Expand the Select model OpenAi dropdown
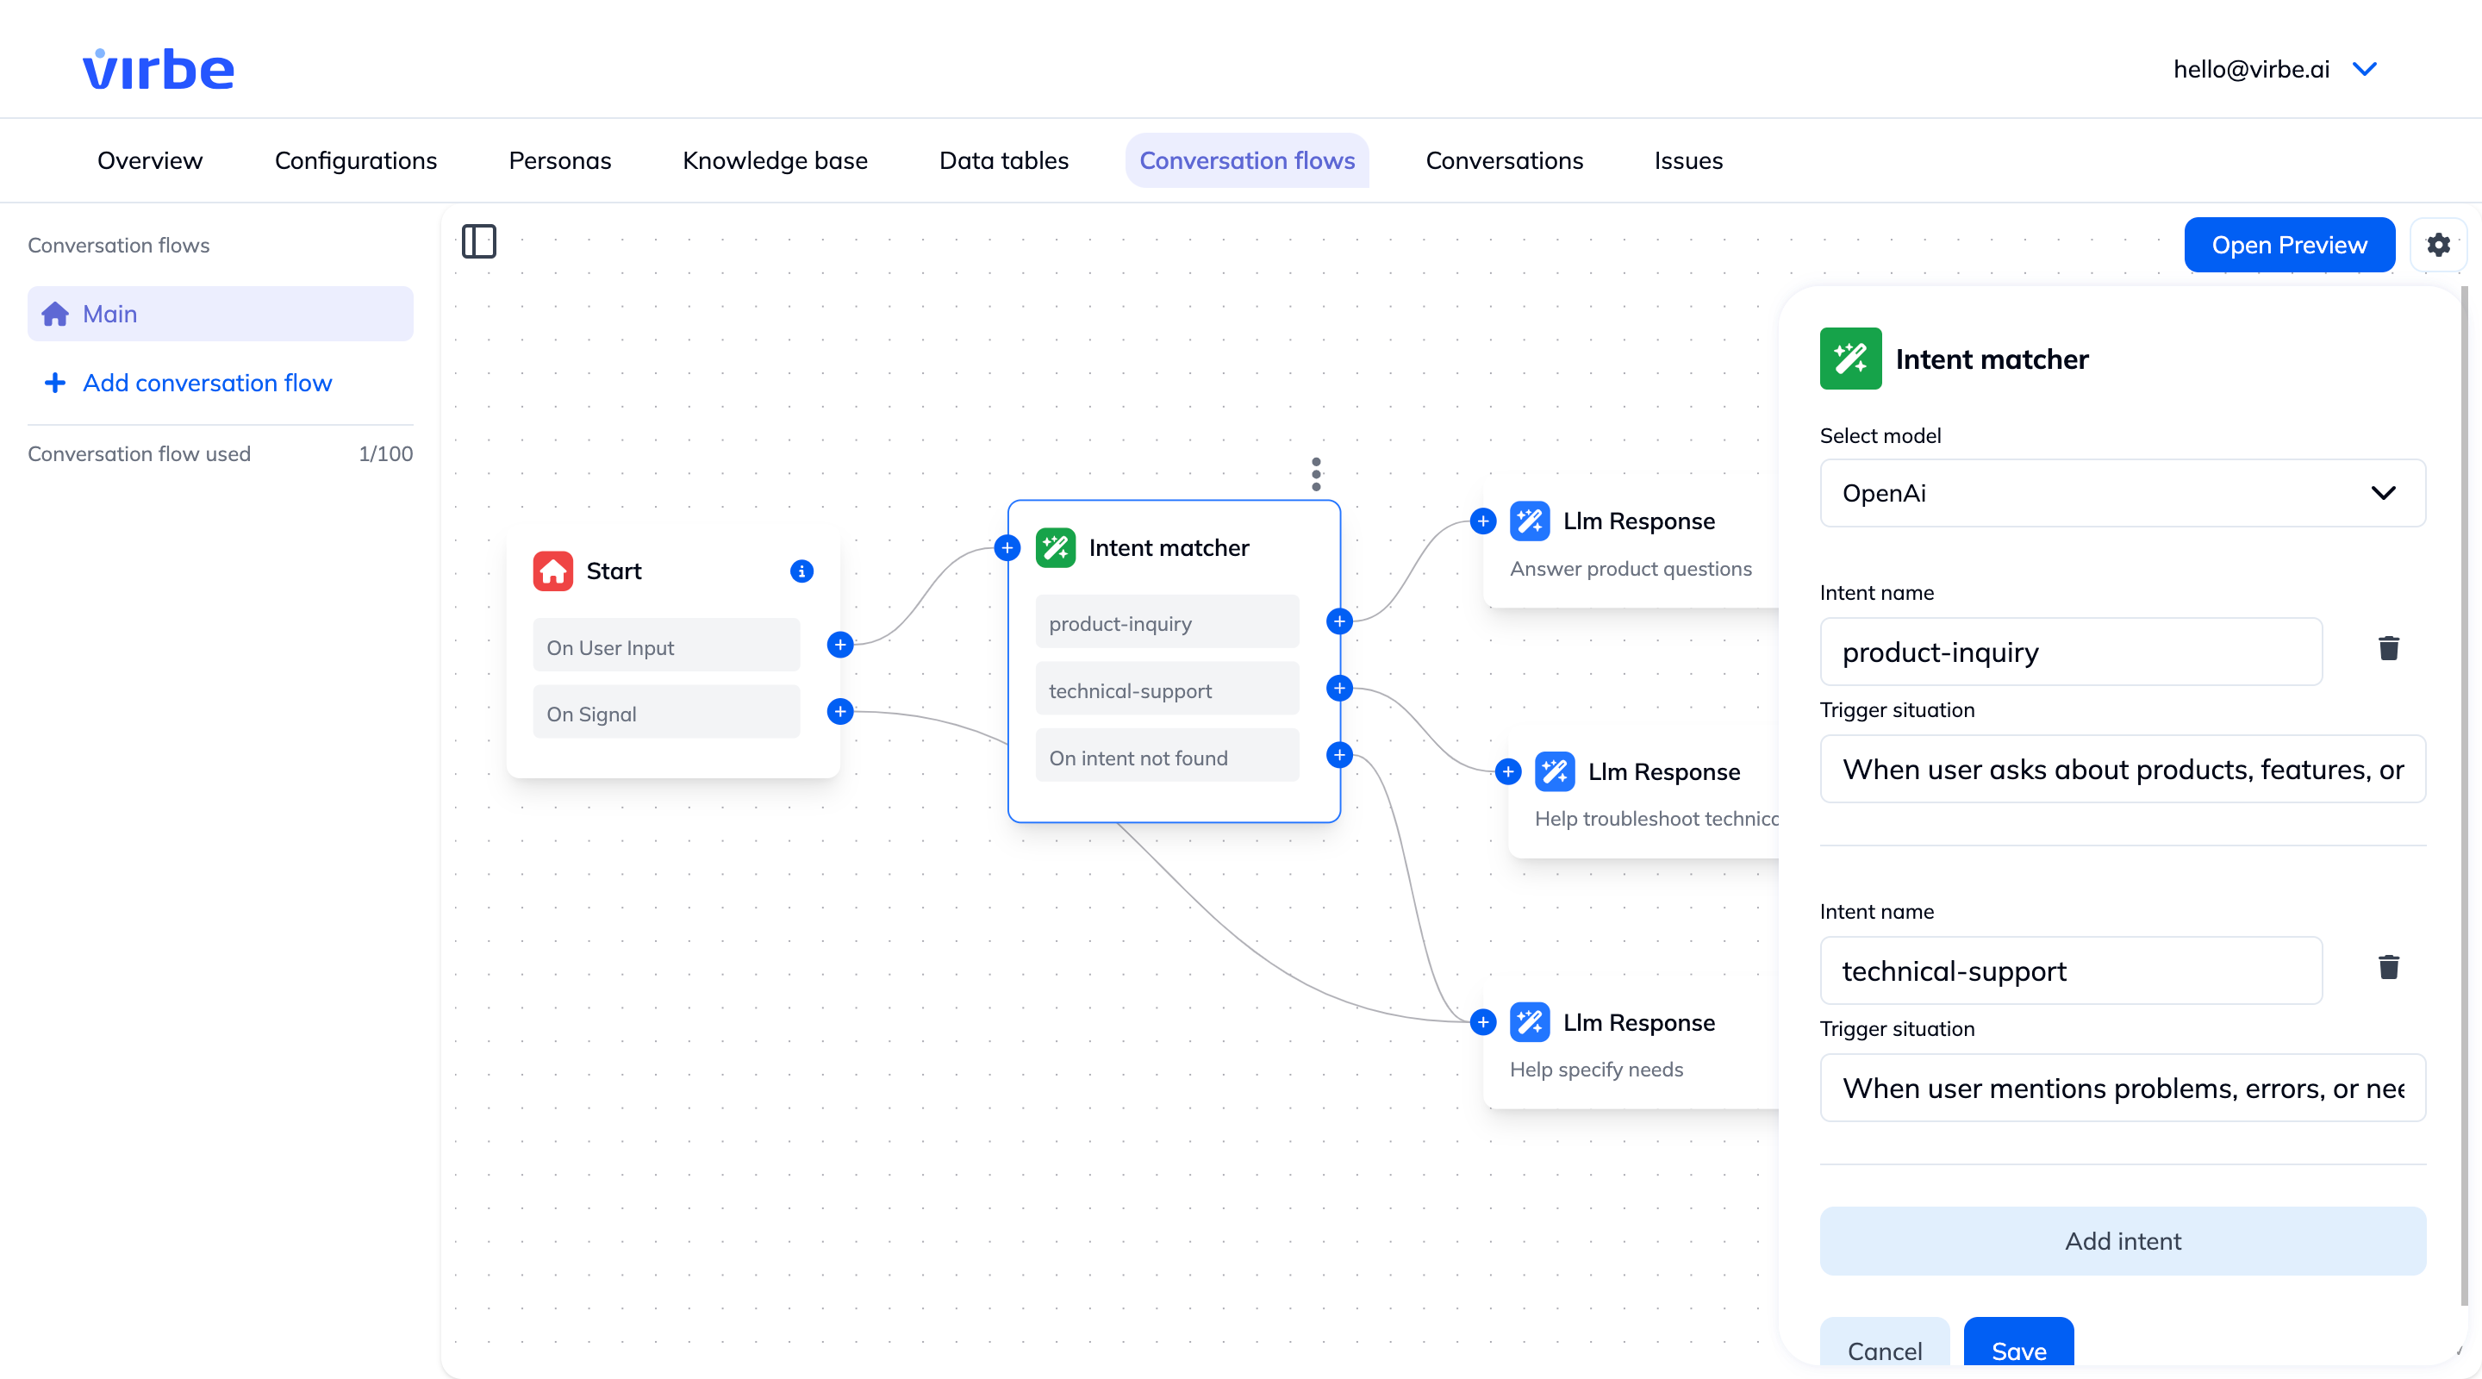Viewport: 2482px width, 1379px height. tap(2122, 493)
